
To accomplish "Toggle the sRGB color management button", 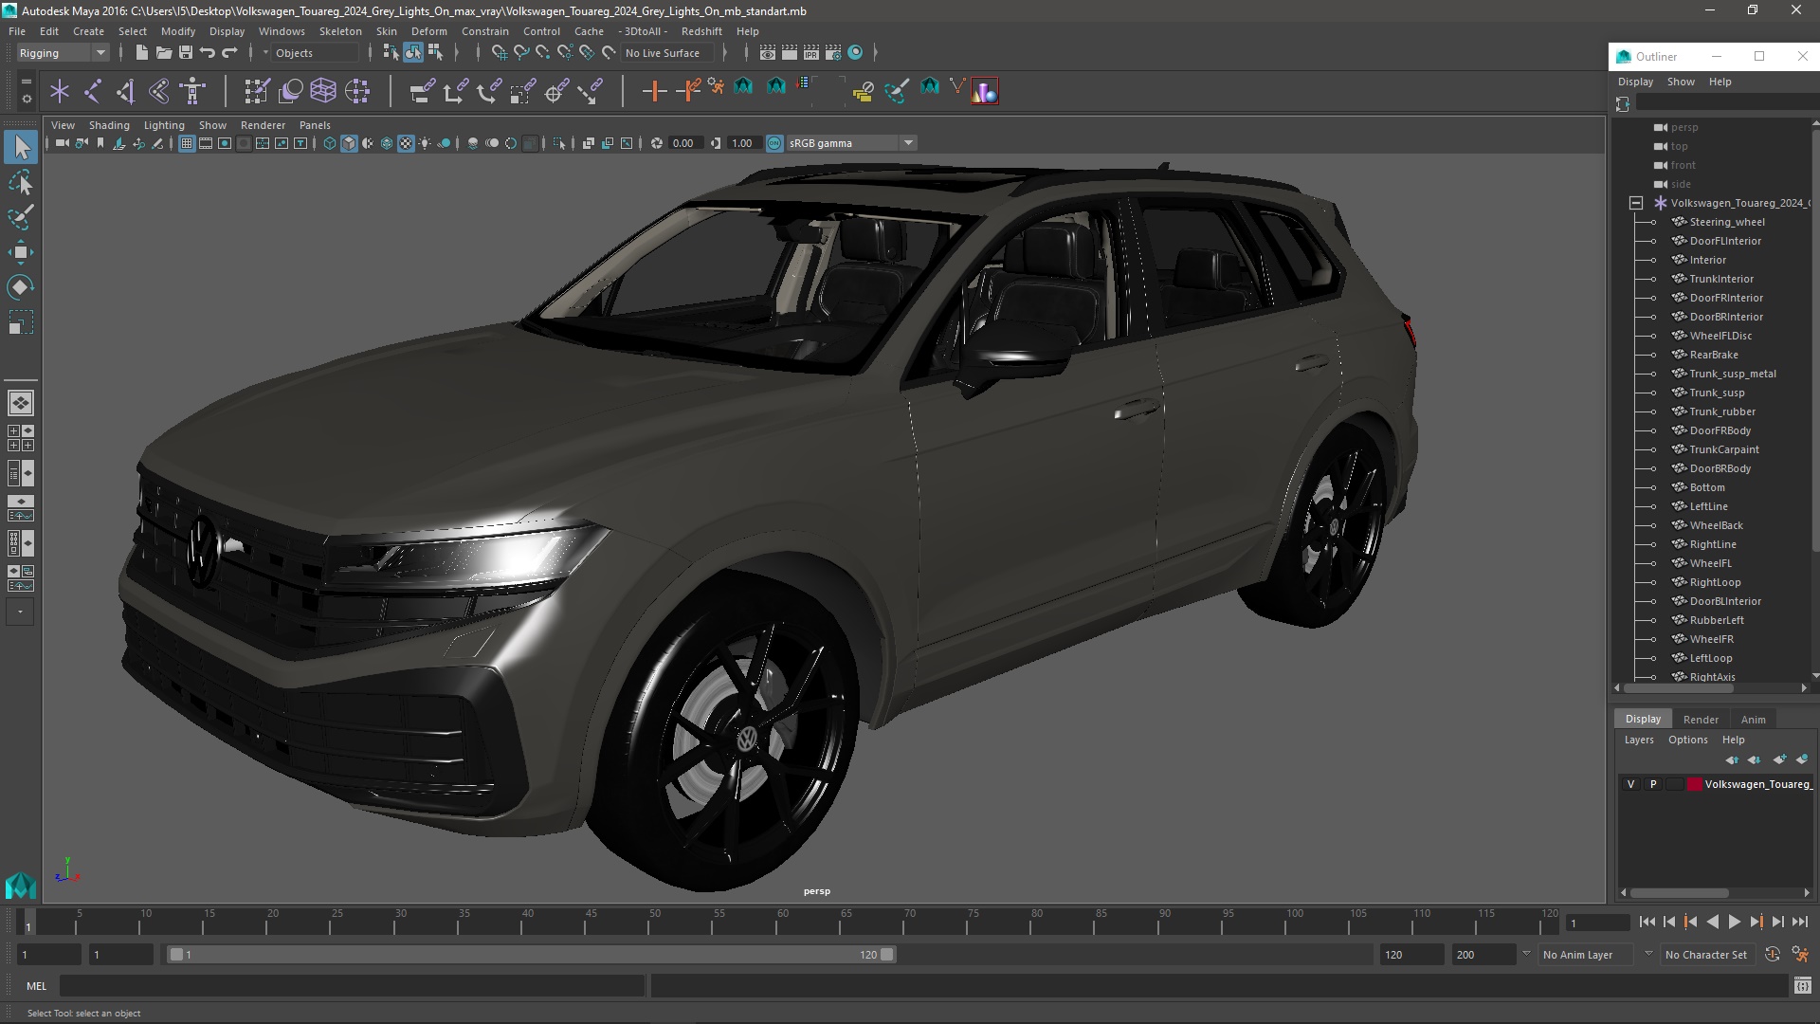I will pos(774,143).
